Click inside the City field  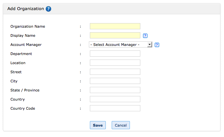click(115, 81)
